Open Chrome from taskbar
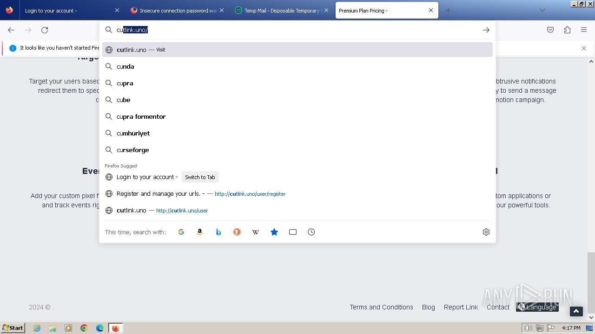595x334 pixels. (84, 328)
